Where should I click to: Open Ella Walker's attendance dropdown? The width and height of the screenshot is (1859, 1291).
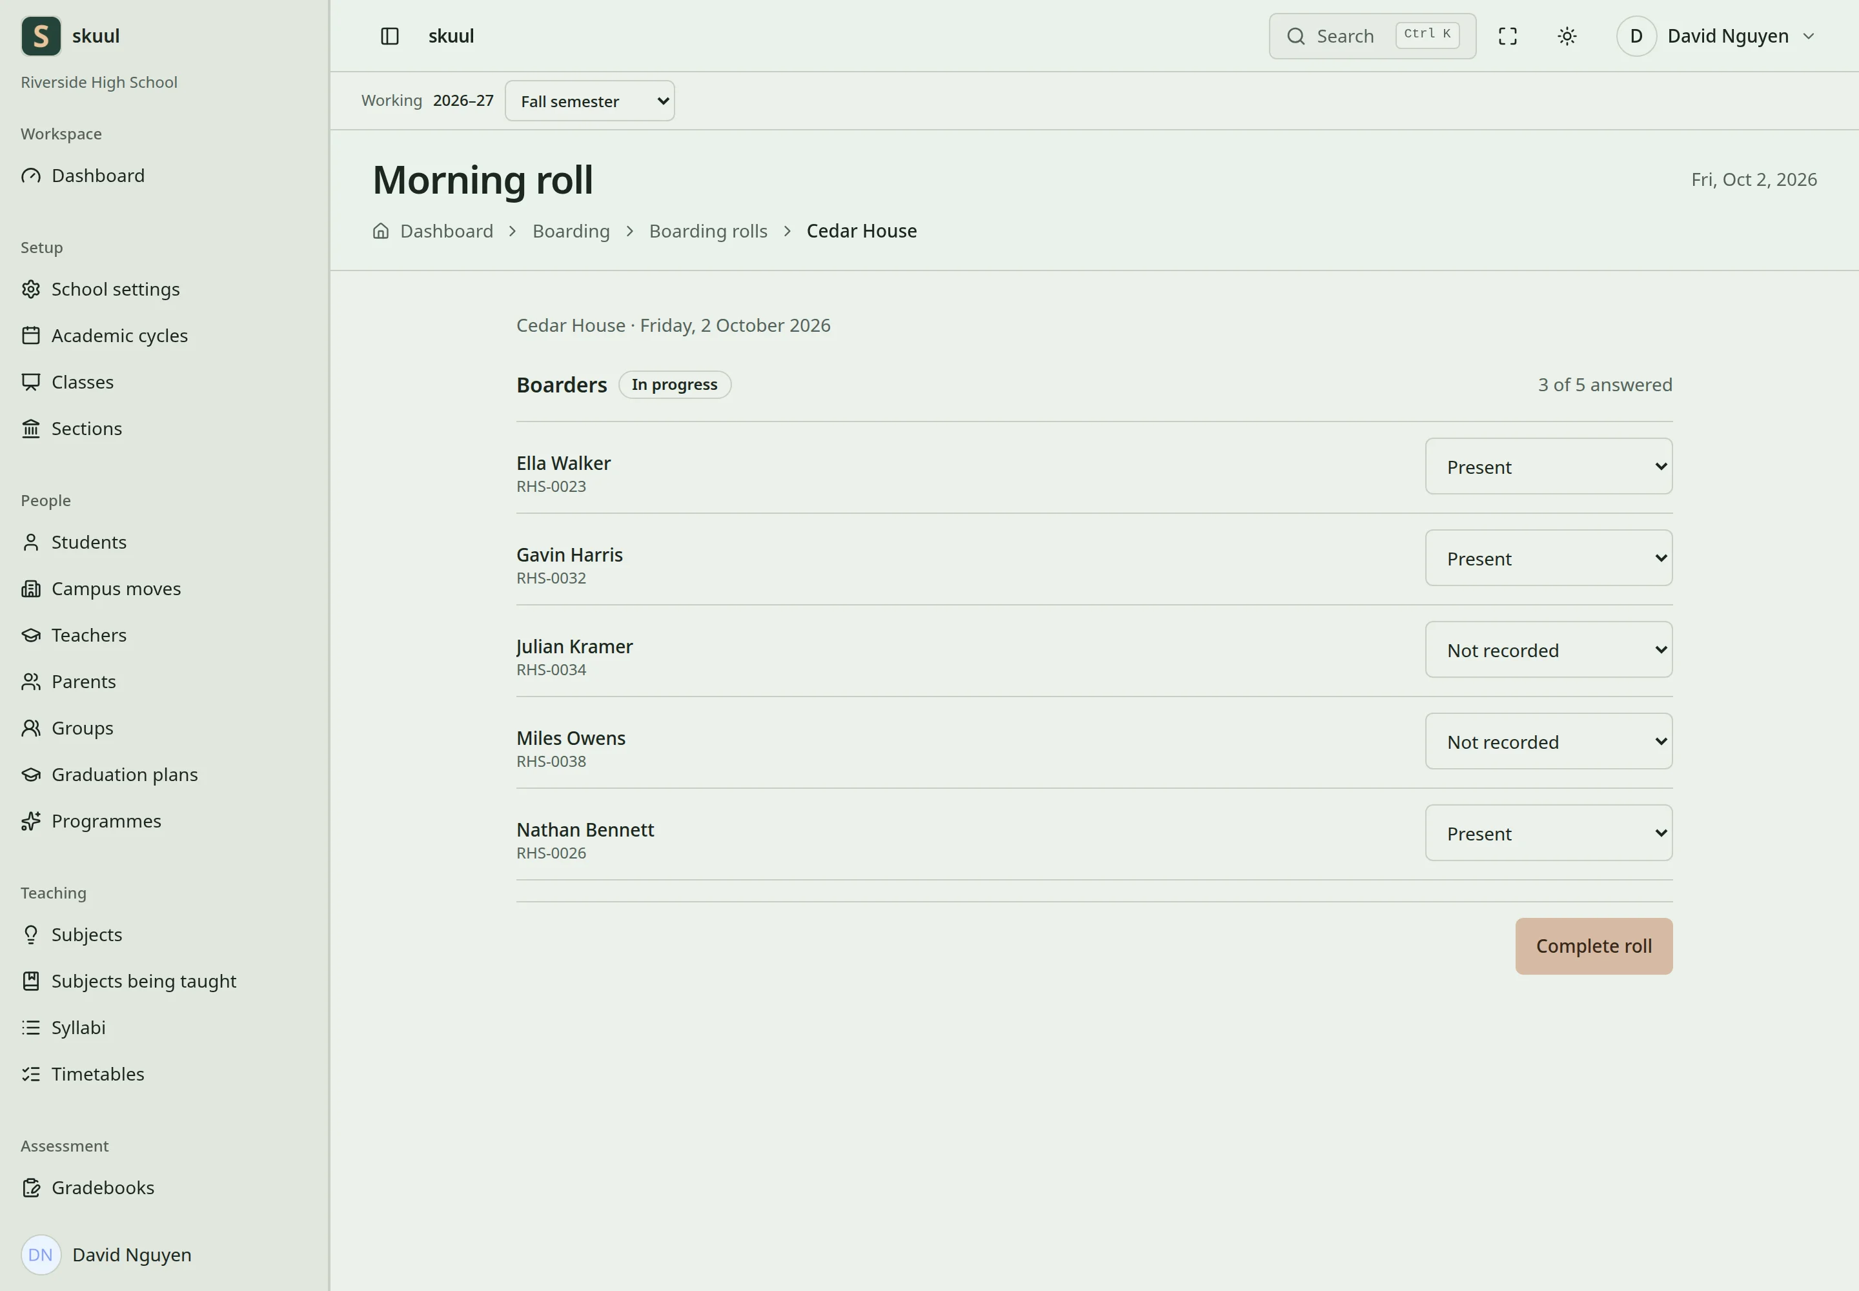(x=1549, y=467)
